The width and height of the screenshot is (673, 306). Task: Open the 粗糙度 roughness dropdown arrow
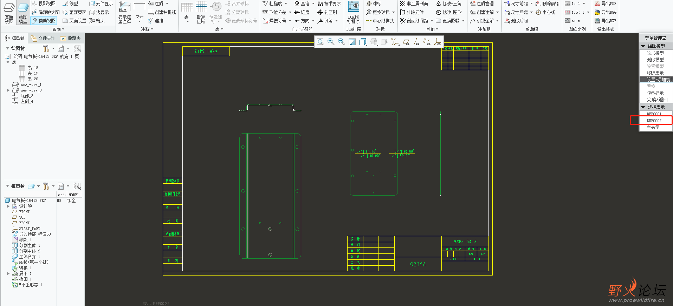coord(286,4)
